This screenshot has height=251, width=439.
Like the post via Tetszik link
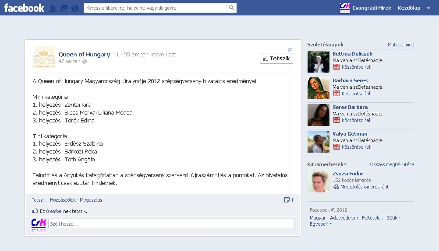click(39, 200)
